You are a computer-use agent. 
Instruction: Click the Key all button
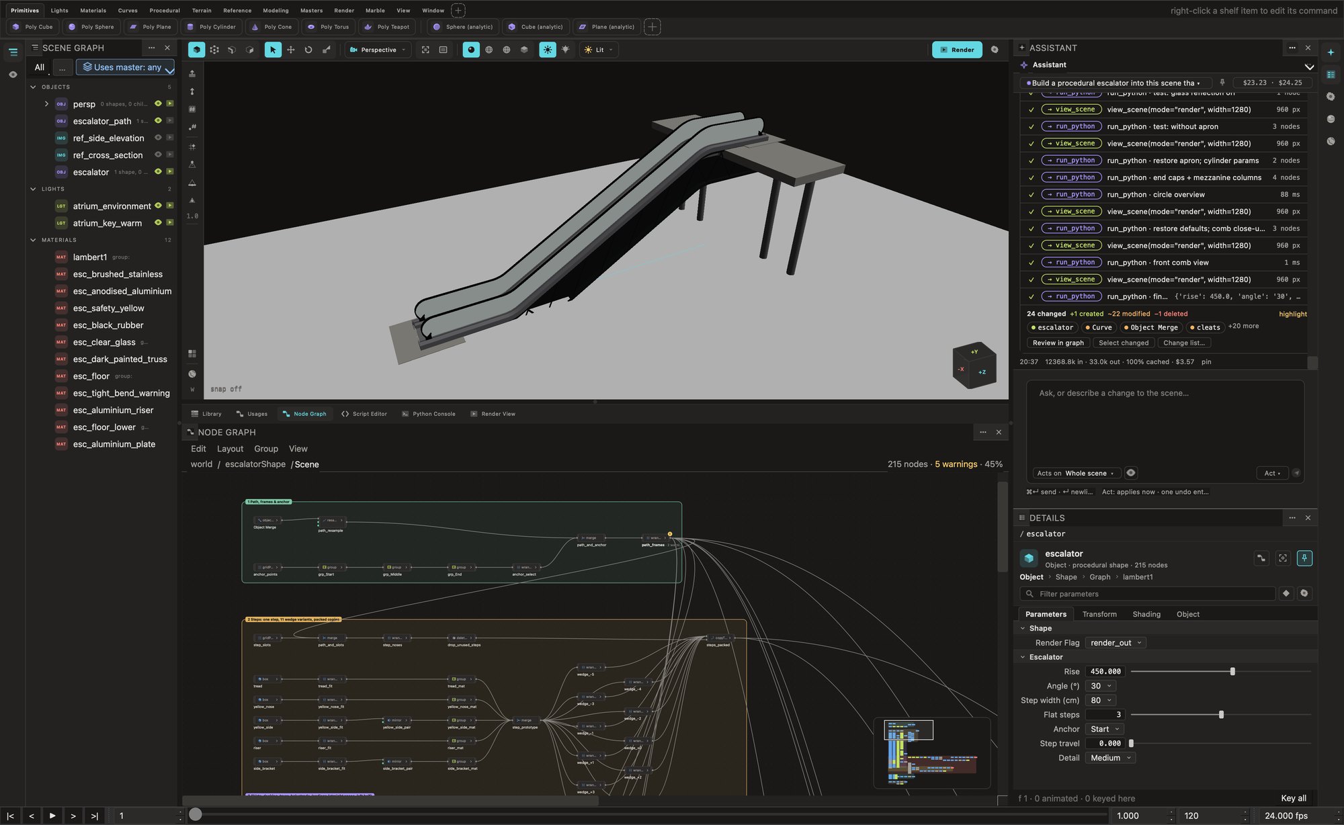pos(1294,798)
